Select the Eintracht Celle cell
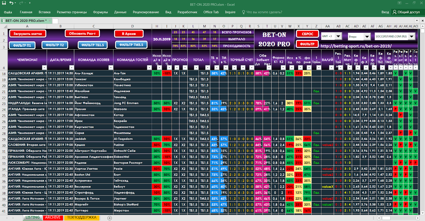The image size is (425, 221). 133,151
